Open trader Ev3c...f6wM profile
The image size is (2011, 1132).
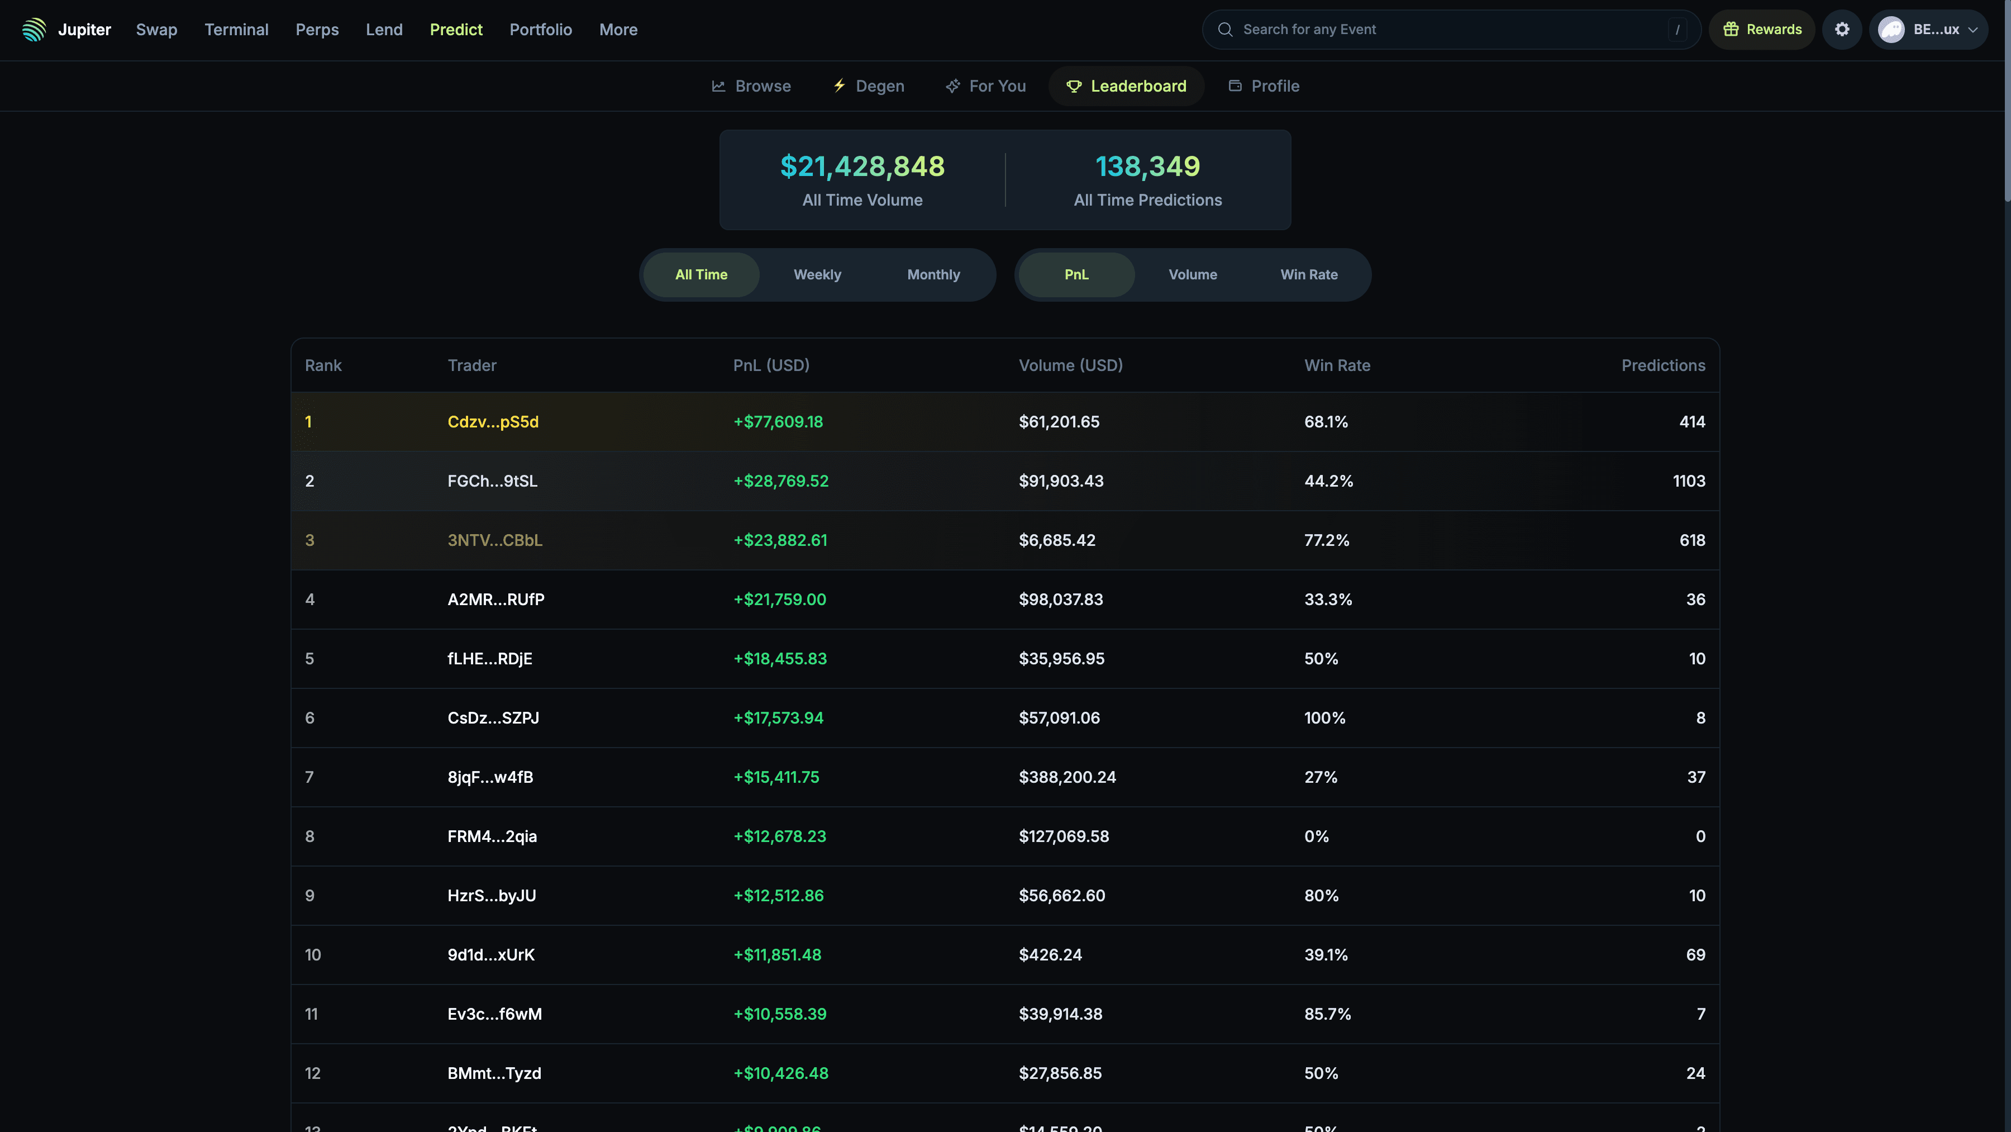click(x=494, y=1014)
